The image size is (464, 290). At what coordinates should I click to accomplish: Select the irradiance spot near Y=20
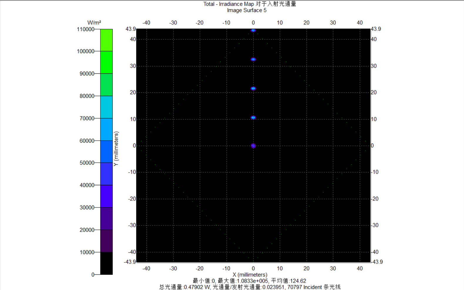(253, 88)
